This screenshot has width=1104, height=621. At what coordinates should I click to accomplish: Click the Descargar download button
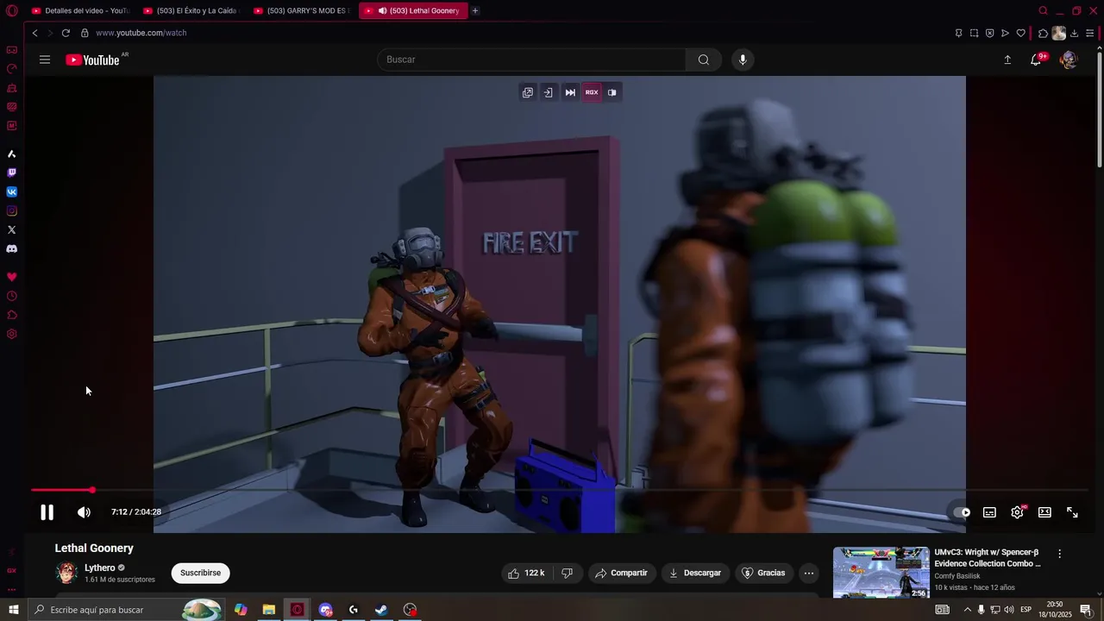[695, 573]
